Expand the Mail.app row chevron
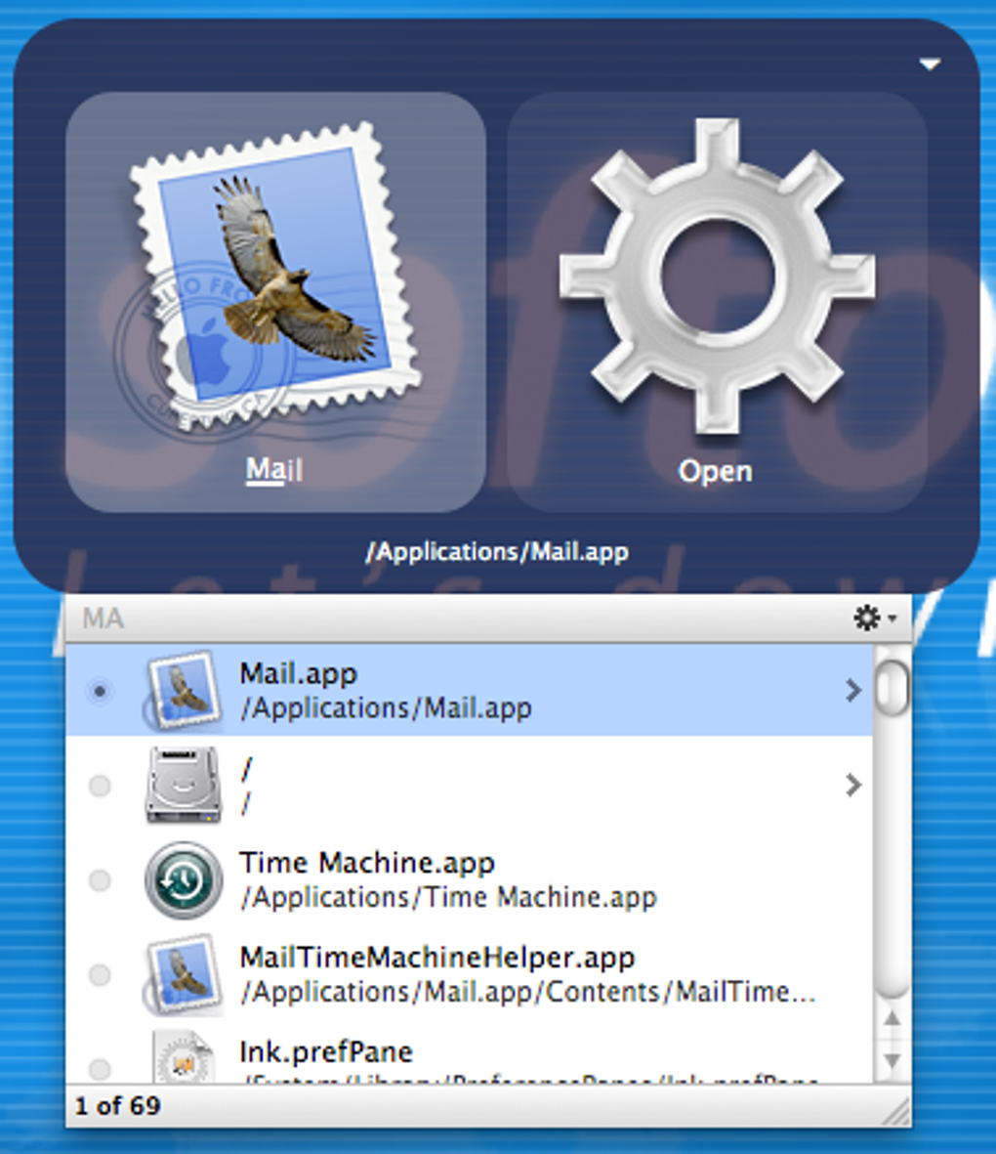 tap(853, 690)
